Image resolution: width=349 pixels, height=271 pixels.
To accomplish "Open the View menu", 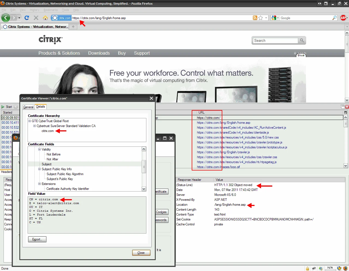I will (23, 10).
